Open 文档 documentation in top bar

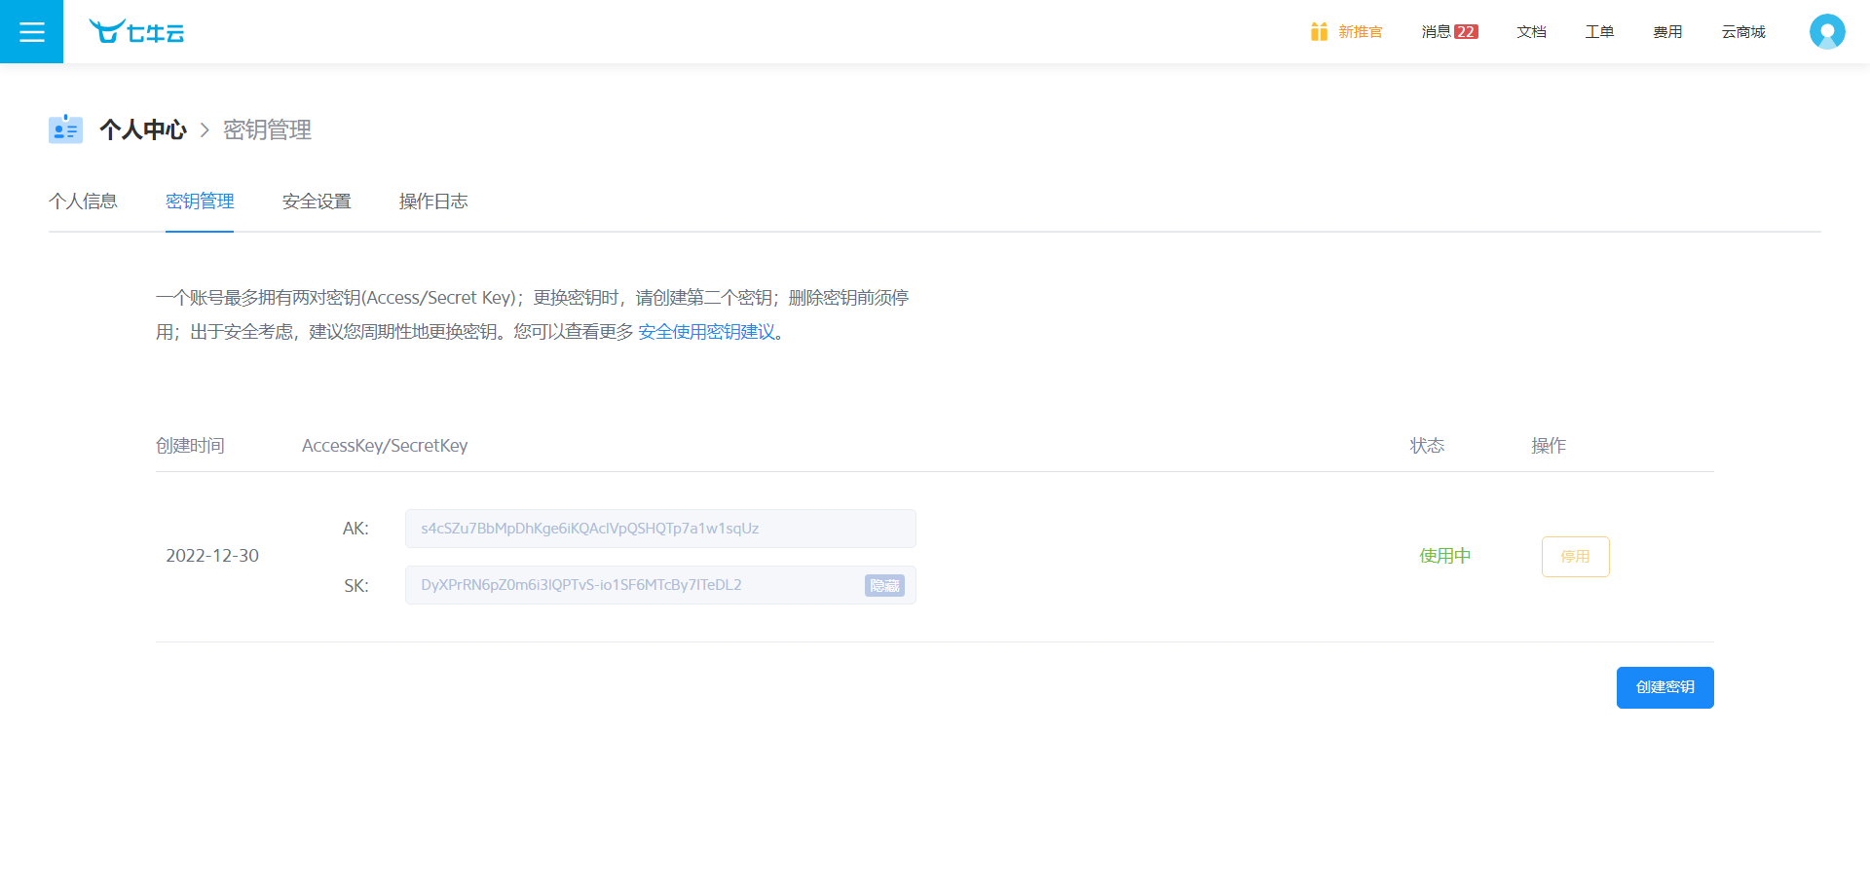click(1531, 32)
